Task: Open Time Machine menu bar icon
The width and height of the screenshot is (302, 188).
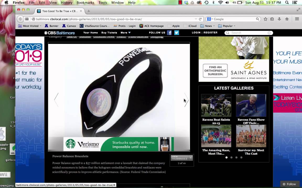Action: point(207,3)
